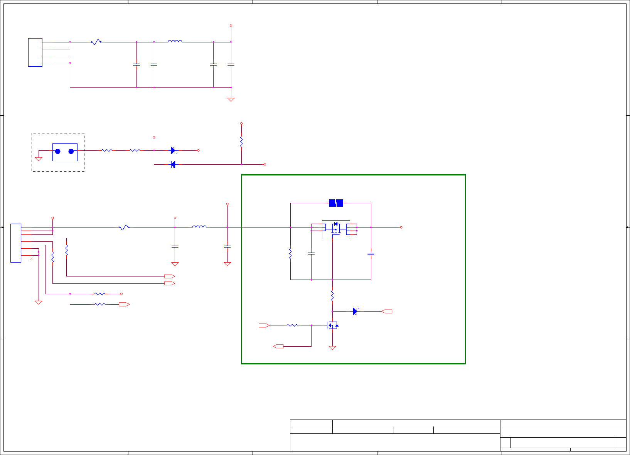Select the vertical resistor above the lower diode line
This screenshot has width=630, height=455.
click(241, 142)
